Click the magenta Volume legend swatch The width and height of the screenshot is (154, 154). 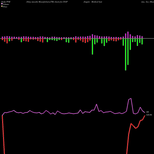point(2,4)
